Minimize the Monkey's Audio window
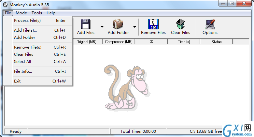This screenshot has height=137, width=254. click(223, 4)
